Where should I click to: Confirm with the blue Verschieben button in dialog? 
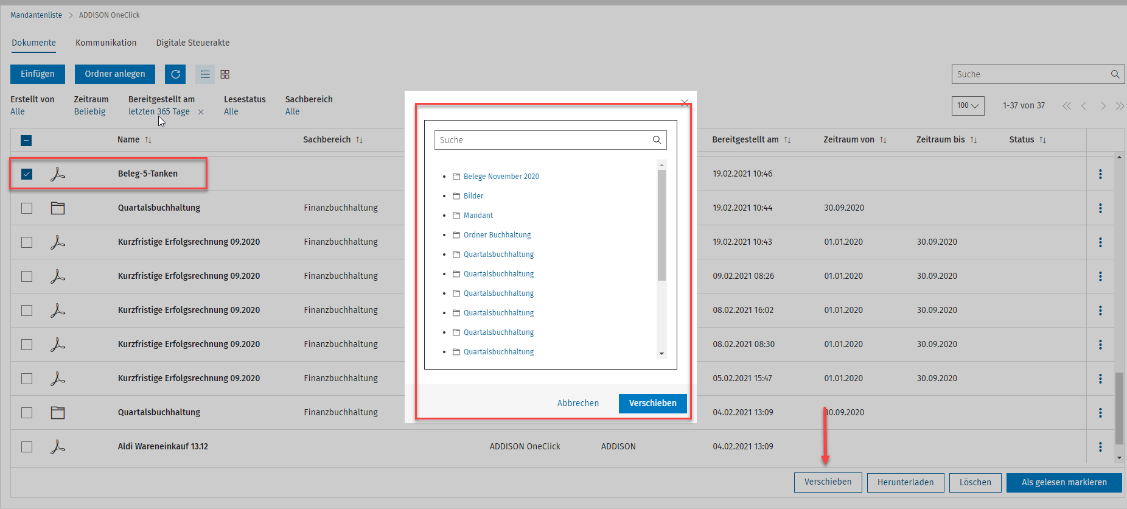point(652,403)
